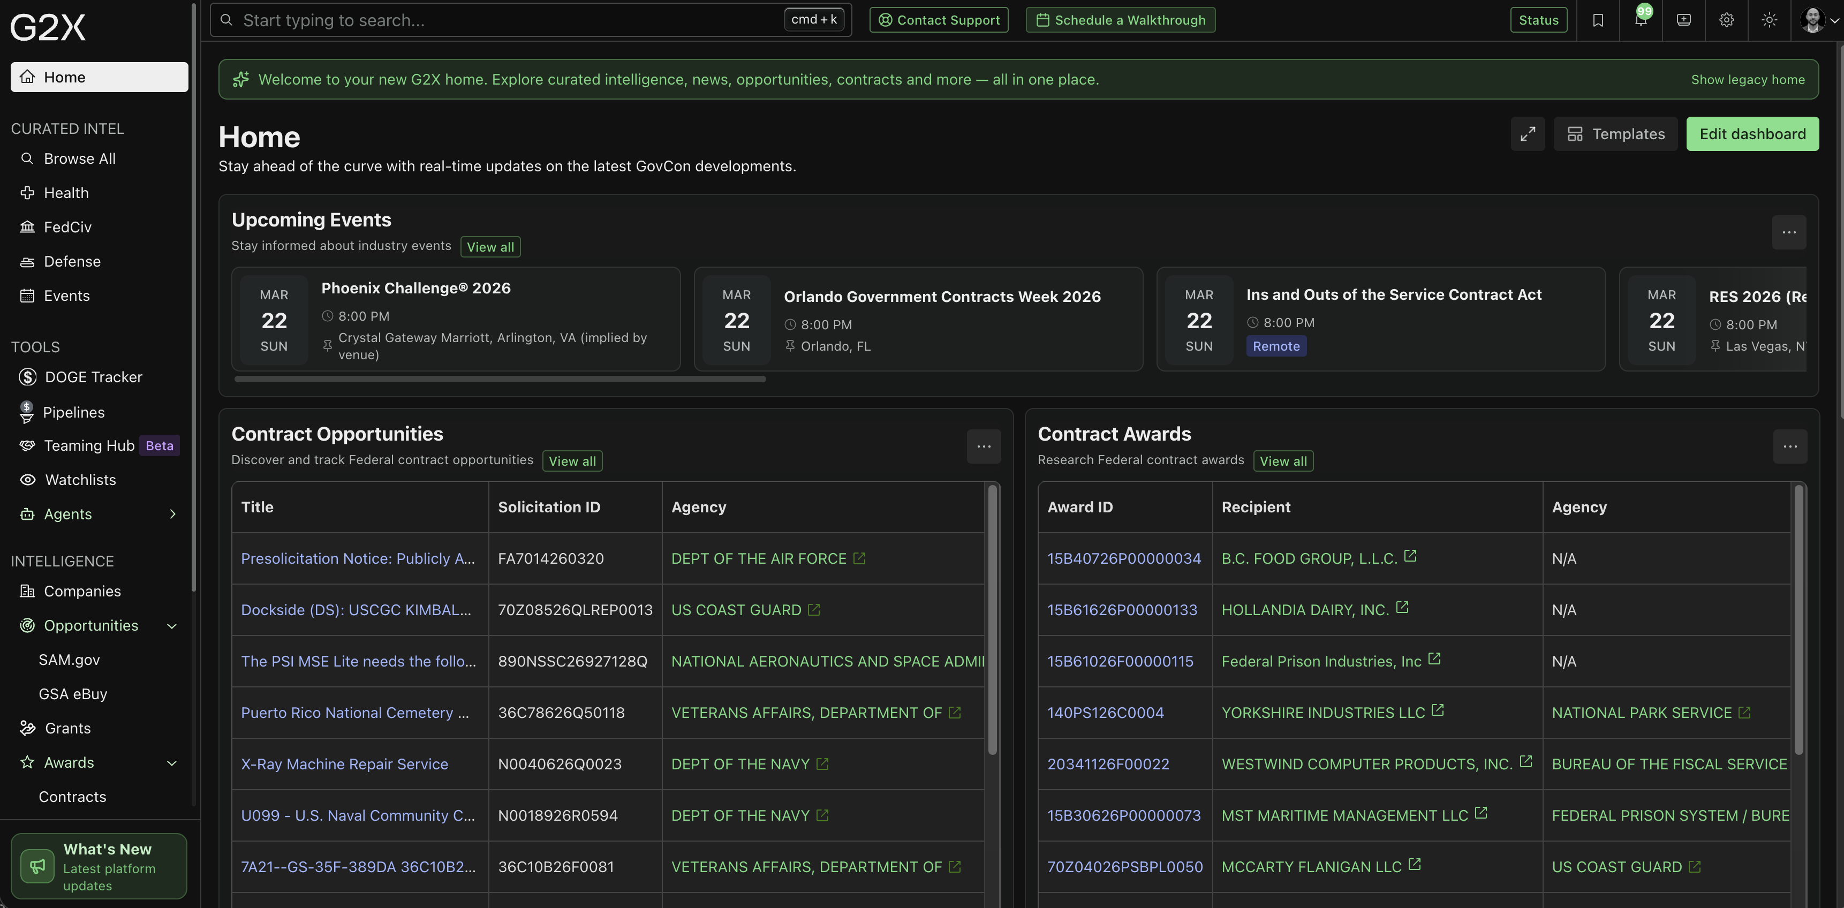
Task: Collapse the Awards section chevron
Action: click(x=172, y=763)
